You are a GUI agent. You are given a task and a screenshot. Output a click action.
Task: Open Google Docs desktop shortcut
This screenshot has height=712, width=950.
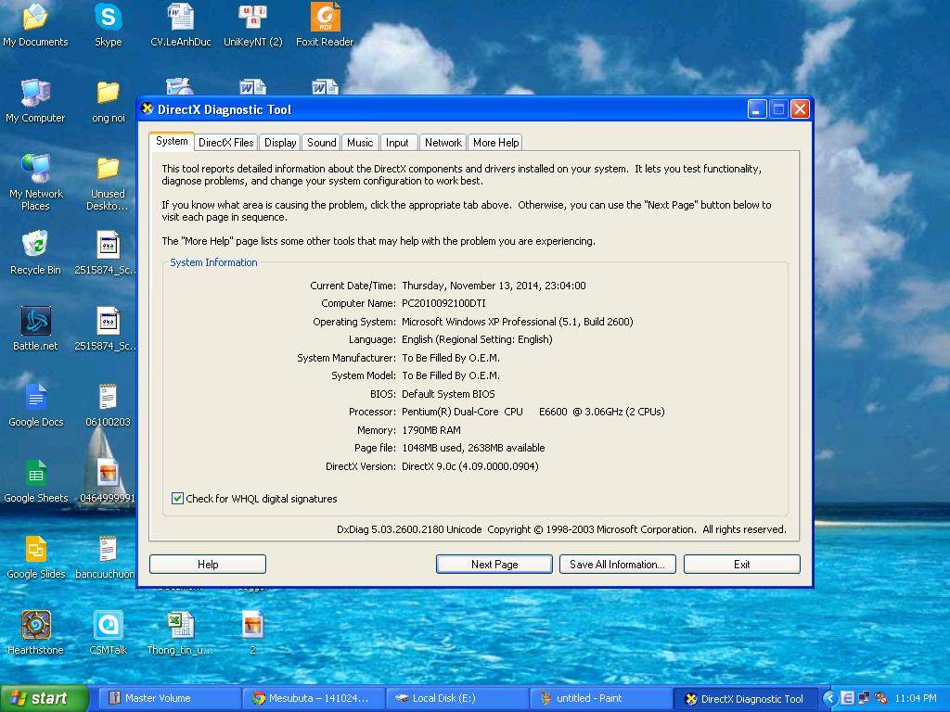tap(35, 399)
